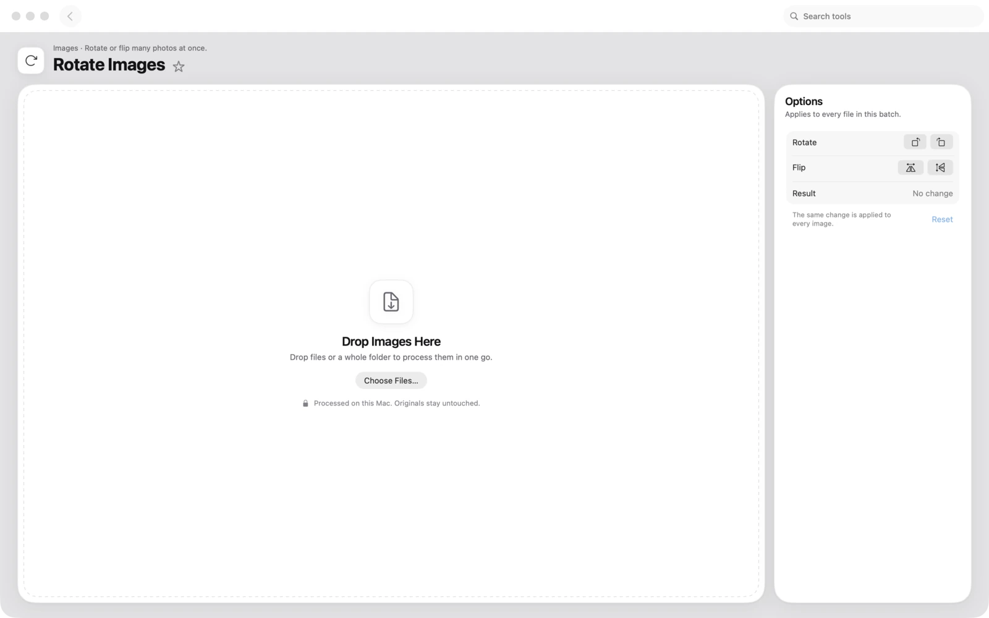Click 'Processed on this Mac' privacy note
The width and height of the screenshot is (989, 618).
397,404
